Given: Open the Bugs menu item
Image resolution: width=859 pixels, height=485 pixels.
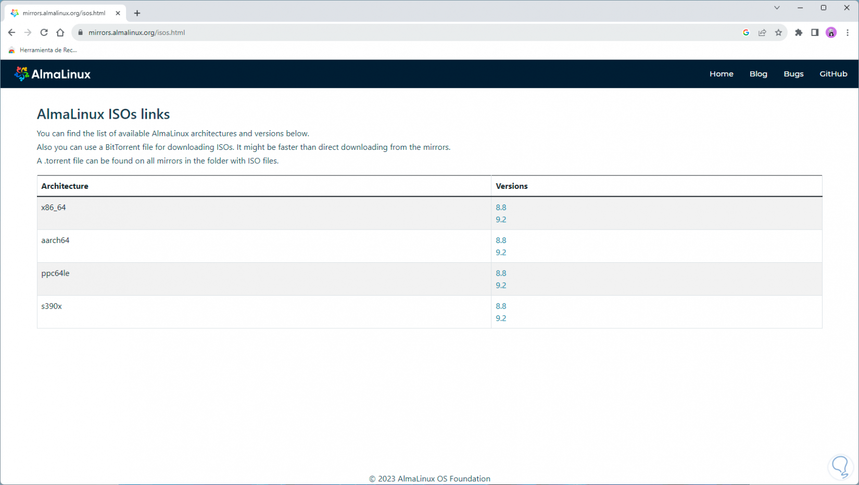Looking at the screenshot, I should pyautogui.click(x=793, y=74).
